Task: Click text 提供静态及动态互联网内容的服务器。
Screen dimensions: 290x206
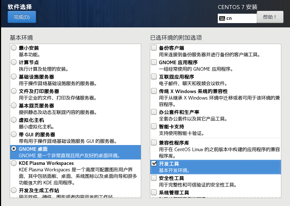Action: 58,112
